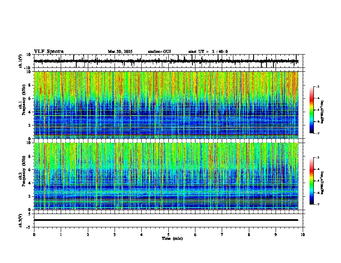Click the "log(PSD)" label beside the ch.1 color scale
Screen dimensions: 341x263
click(322, 112)
